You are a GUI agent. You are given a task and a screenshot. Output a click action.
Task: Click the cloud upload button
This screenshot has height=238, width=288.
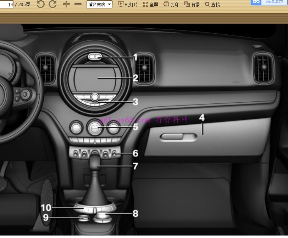click(x=269, y=2)
